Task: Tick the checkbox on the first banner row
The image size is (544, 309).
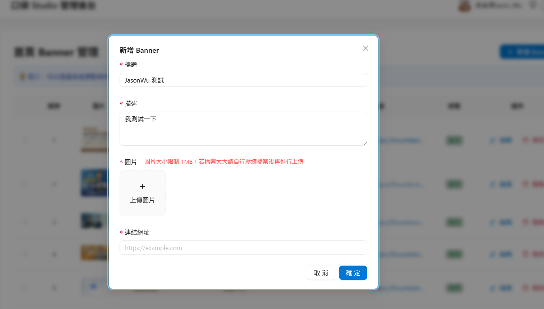Action: point(25,140)
